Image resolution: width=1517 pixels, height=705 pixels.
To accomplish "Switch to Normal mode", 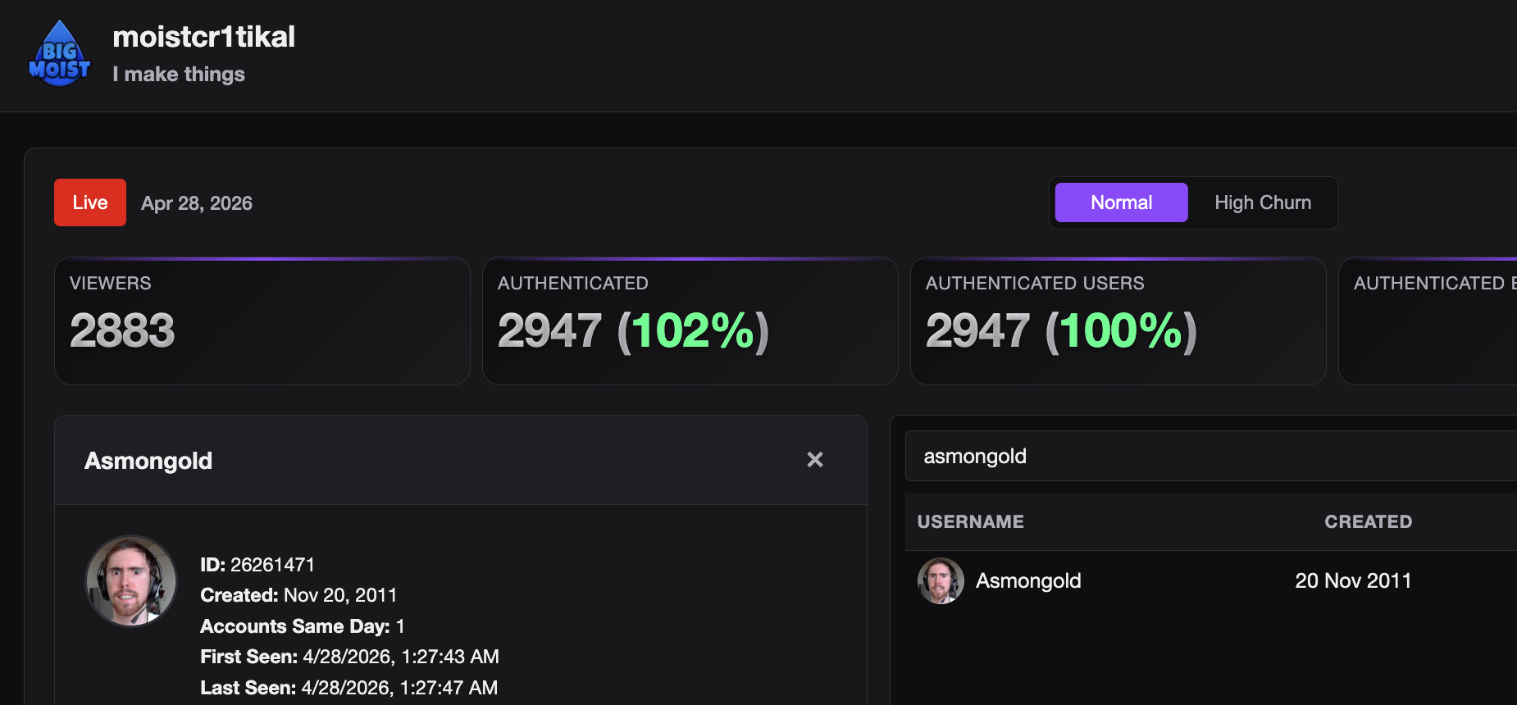I will (1121, 202).
